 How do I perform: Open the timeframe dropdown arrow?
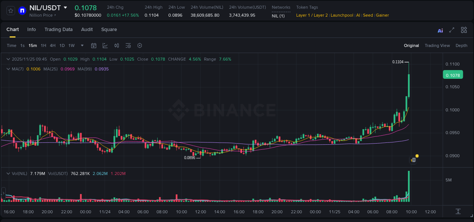[x=82, y=45]
